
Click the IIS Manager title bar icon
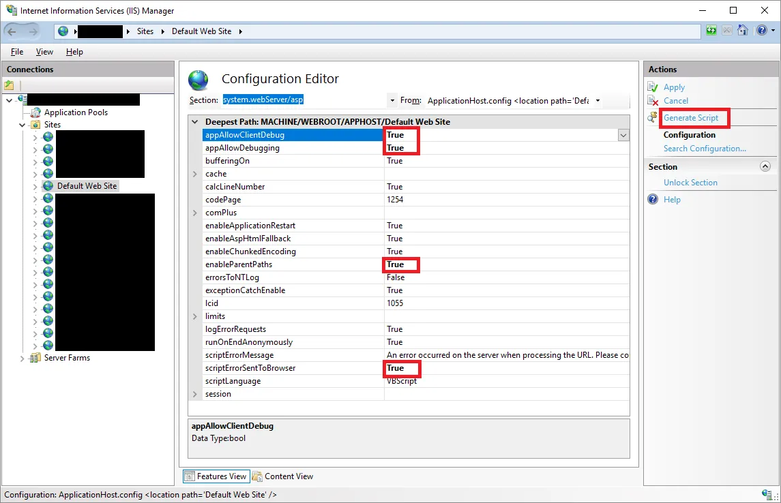click(11, 10)
